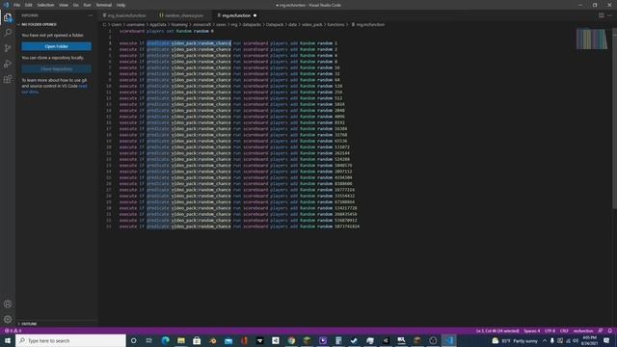Open the Mail app on the taskbar

pos(228,340)
